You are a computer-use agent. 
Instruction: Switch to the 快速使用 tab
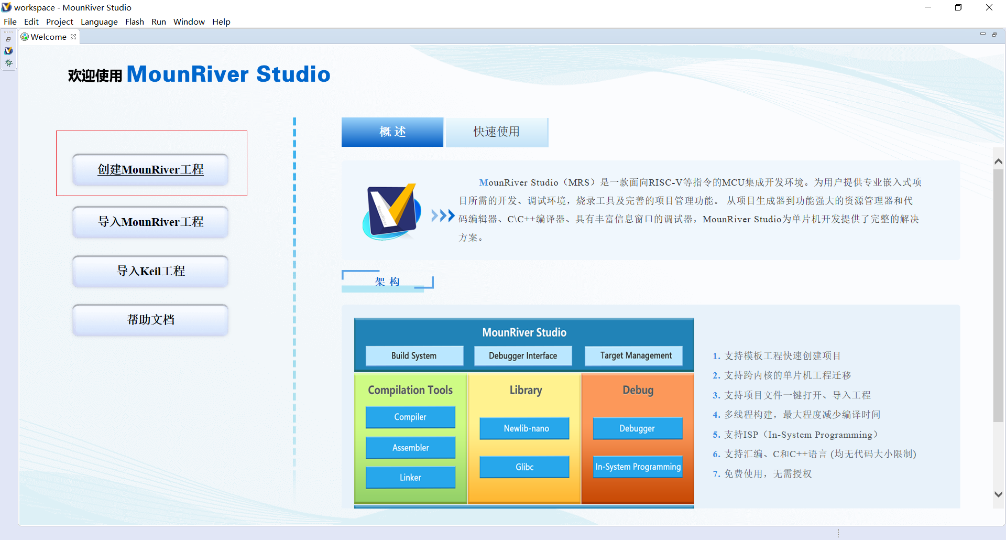point(497,132)
